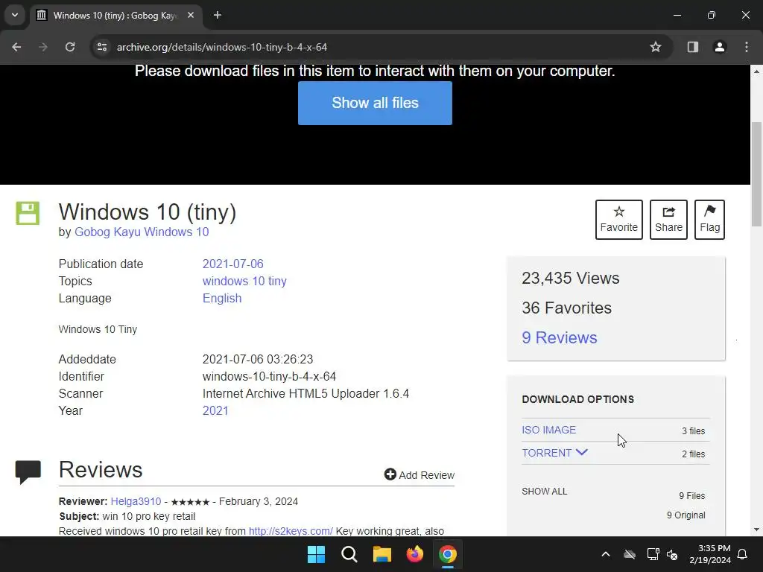Open the TORRENT download option
The image size is (763, 572).
pos(546,453)
